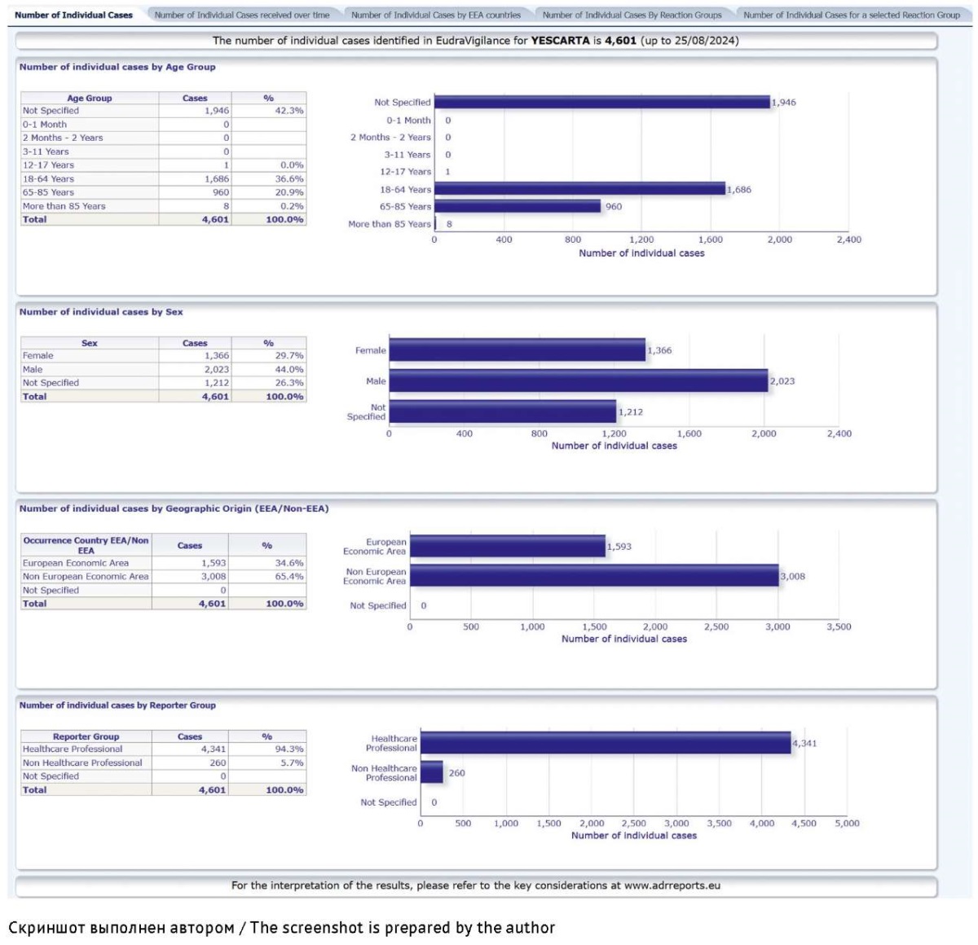Select the European Economic Area bar
This screenshot has width=978, height=945.
coord(508,546)
